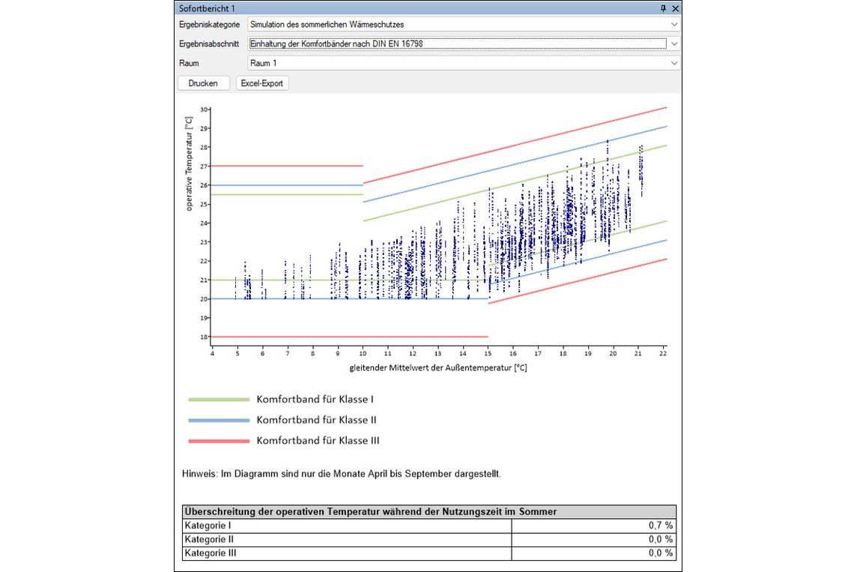Click the green Klasse I legend line
This screenshot has width=857, height=572.
coord(219,400)
